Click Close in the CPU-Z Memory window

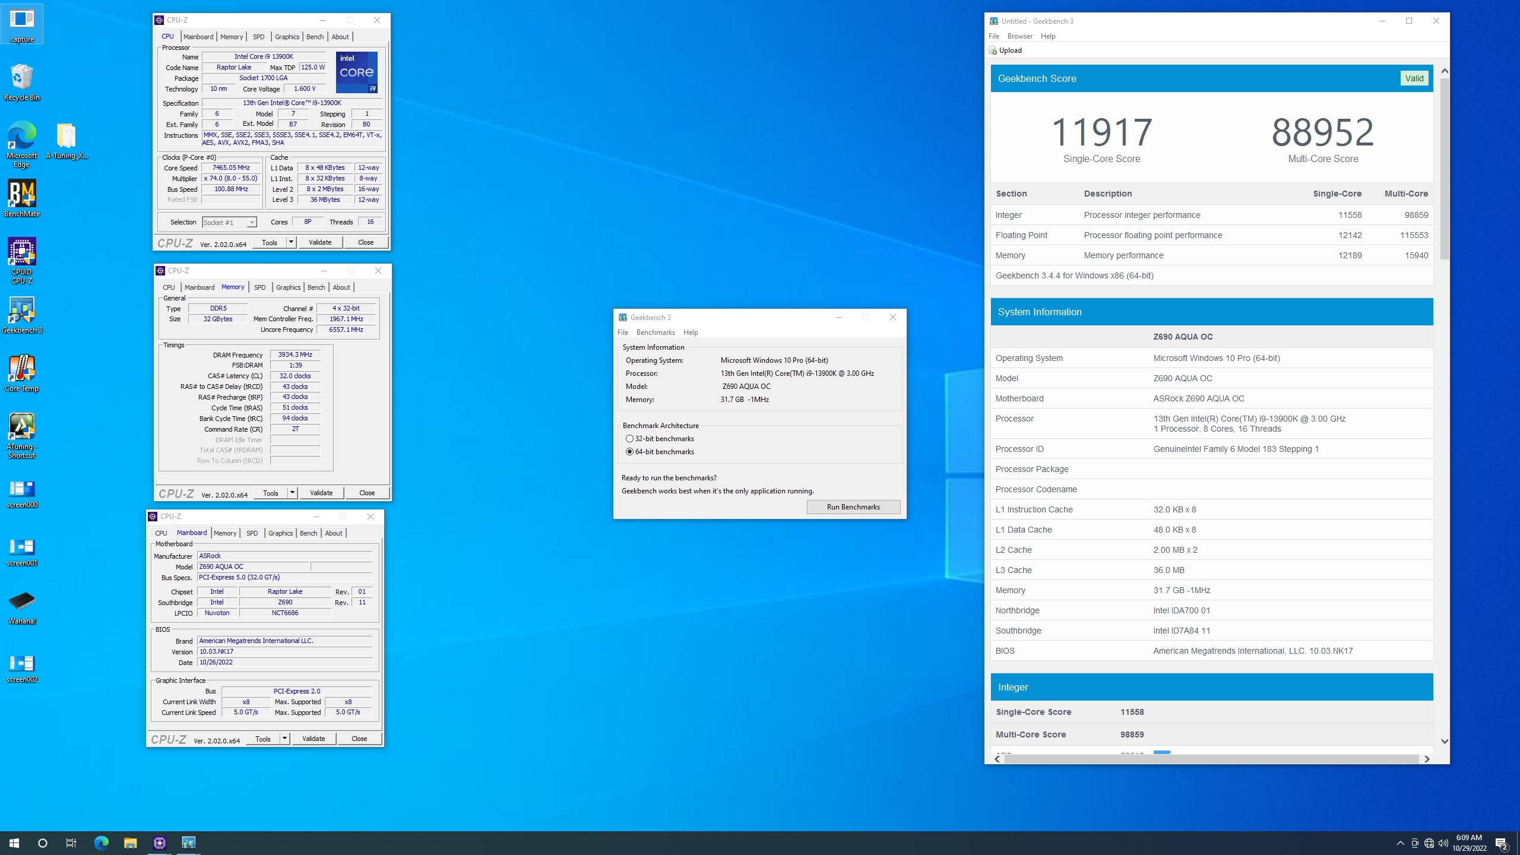point(367,493)
